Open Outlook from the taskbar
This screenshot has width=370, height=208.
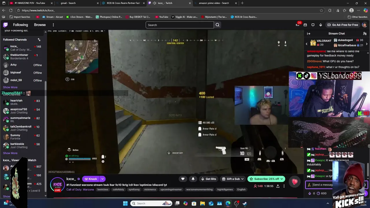(211, 203)
